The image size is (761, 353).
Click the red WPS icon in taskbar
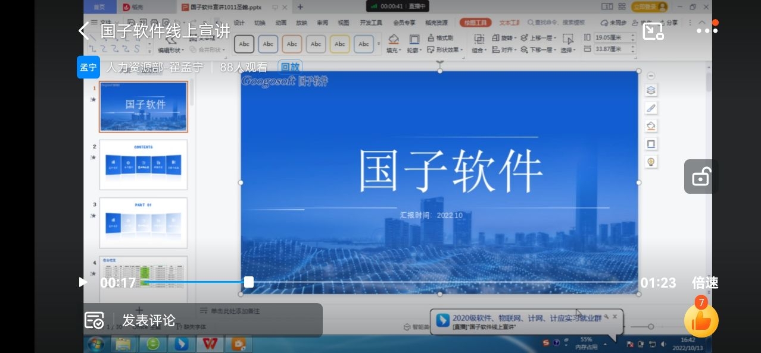[209, 343]
